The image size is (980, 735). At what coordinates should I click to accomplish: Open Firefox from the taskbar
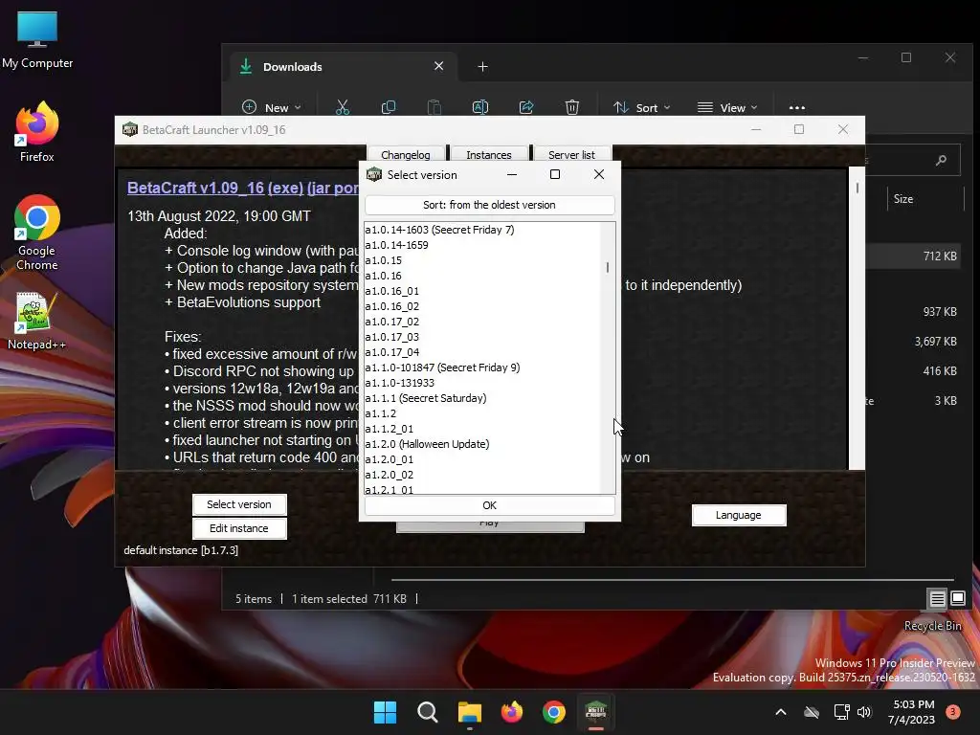(x=512, y=712)
